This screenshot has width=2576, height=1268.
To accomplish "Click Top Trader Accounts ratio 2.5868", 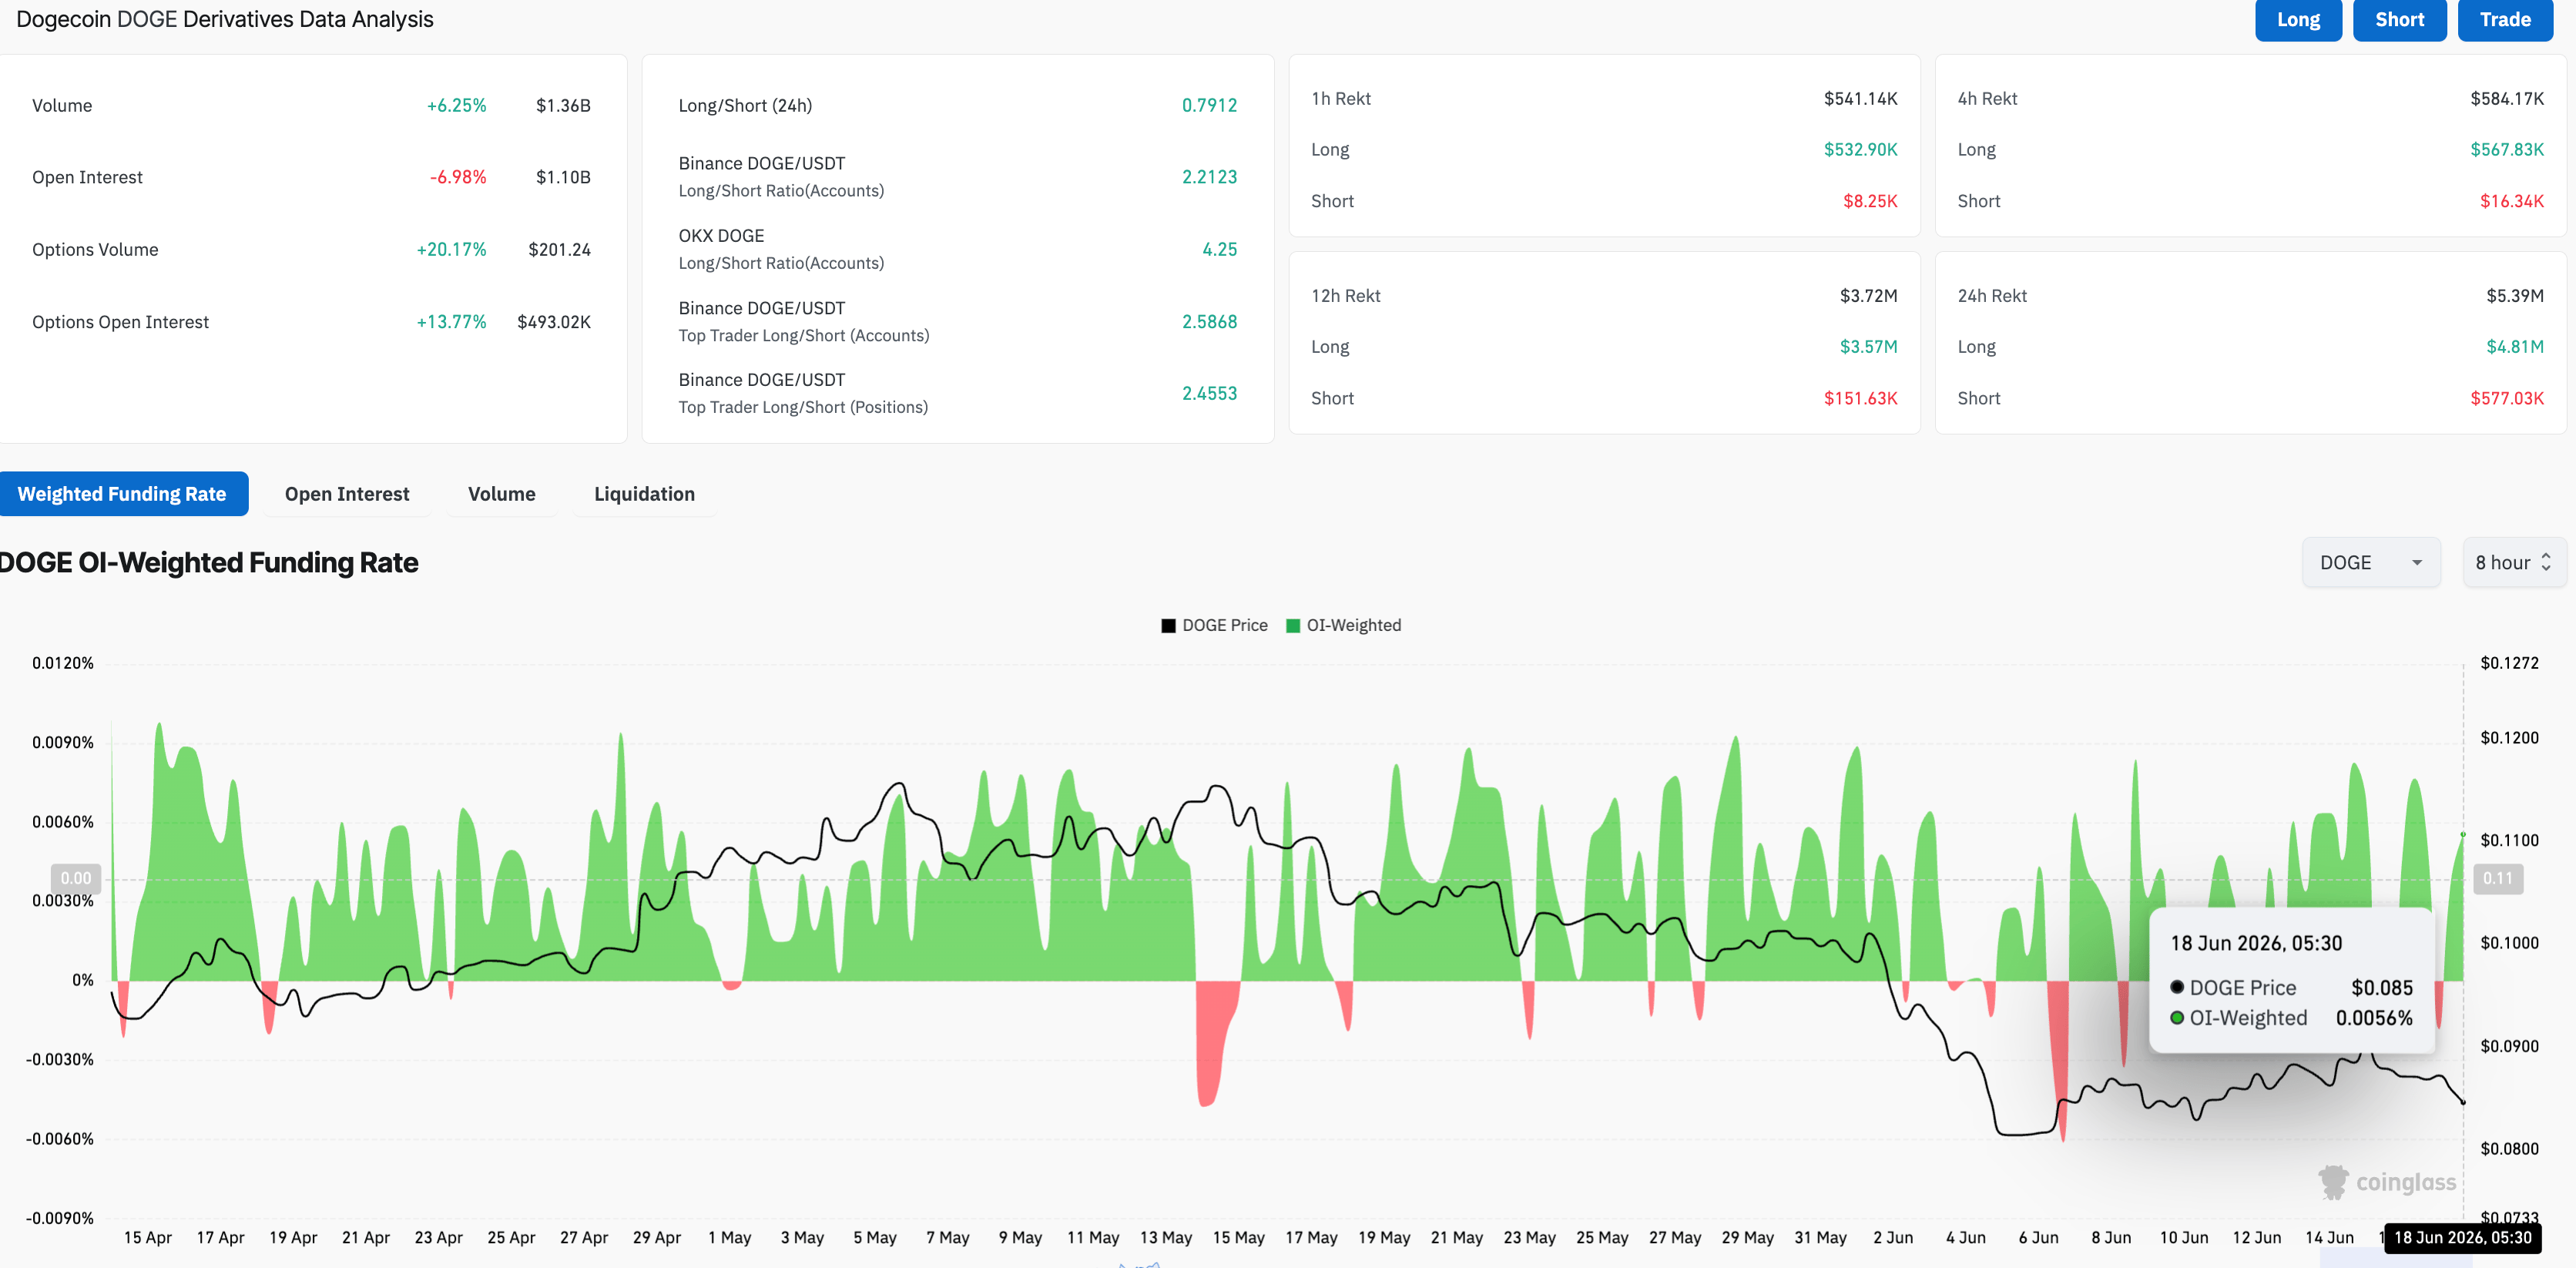I will [1209, 322].
